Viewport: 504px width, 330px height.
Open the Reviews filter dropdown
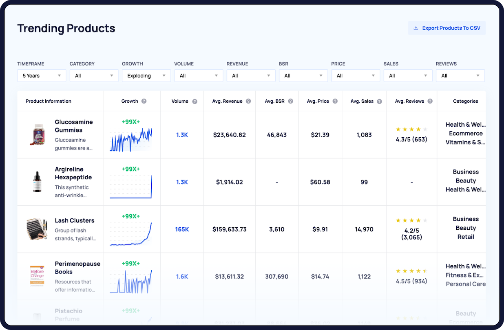[460, 76]
